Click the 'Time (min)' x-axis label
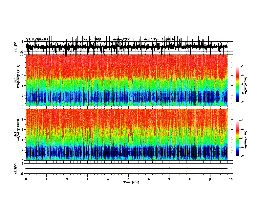Screen dimensions: 260x201 click(131, 182)
